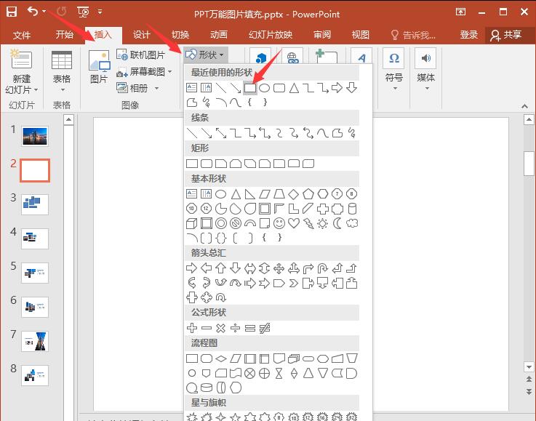Viewport: 536px width, 421px height.
Task: Select the sun shape
Action: tap(322, 223)
